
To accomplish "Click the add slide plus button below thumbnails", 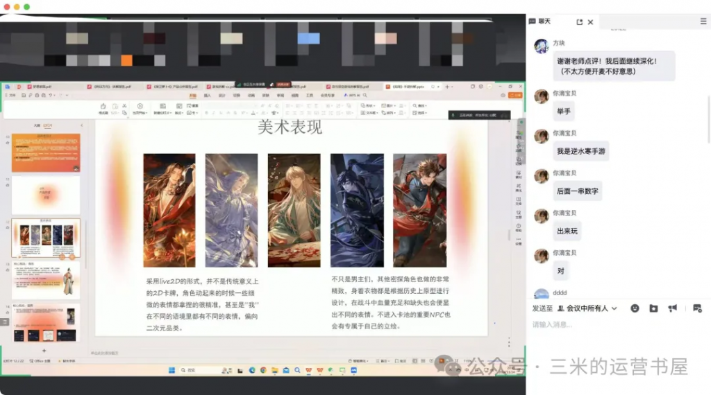I will (44, 350).
